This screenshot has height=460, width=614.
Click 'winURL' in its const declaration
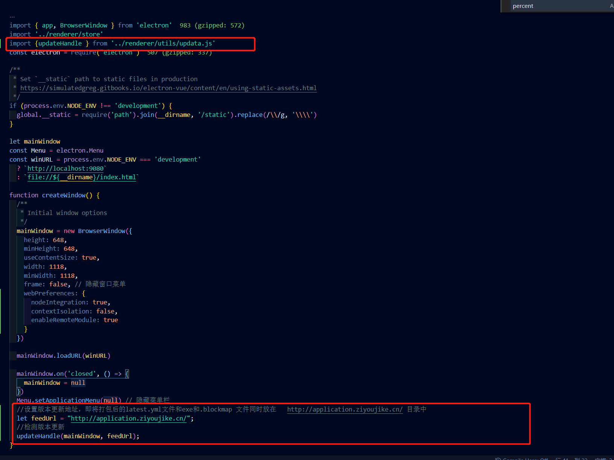click(x=42, y=159)
